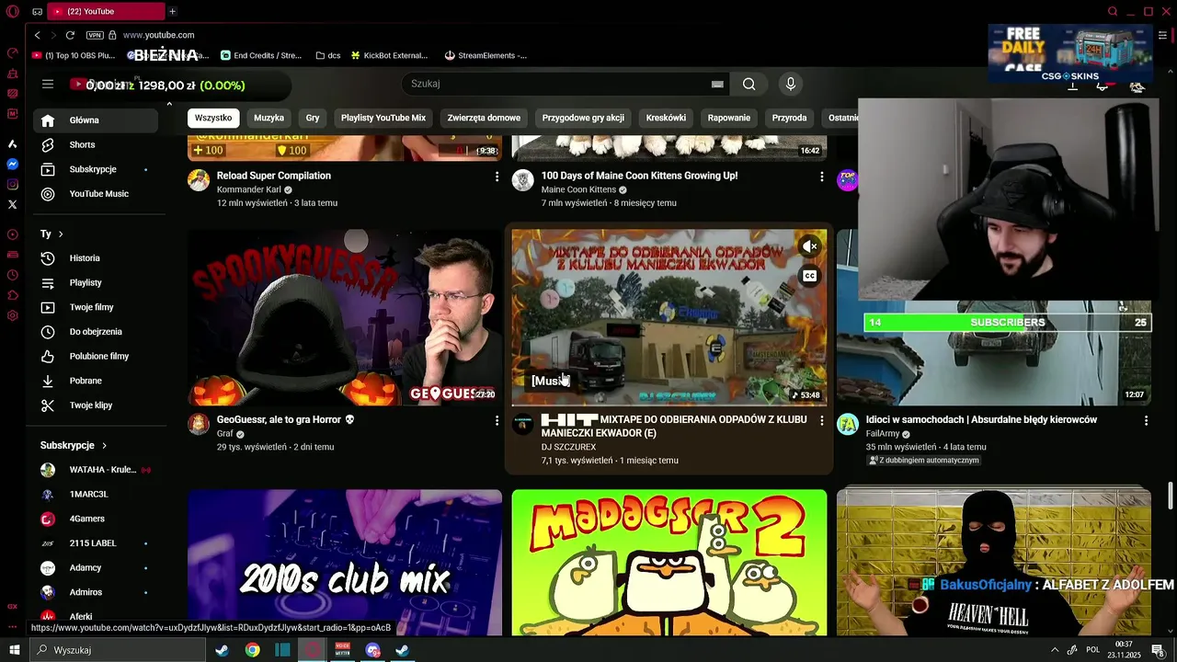Select the Muzyka filter chip

click(269, 118)
